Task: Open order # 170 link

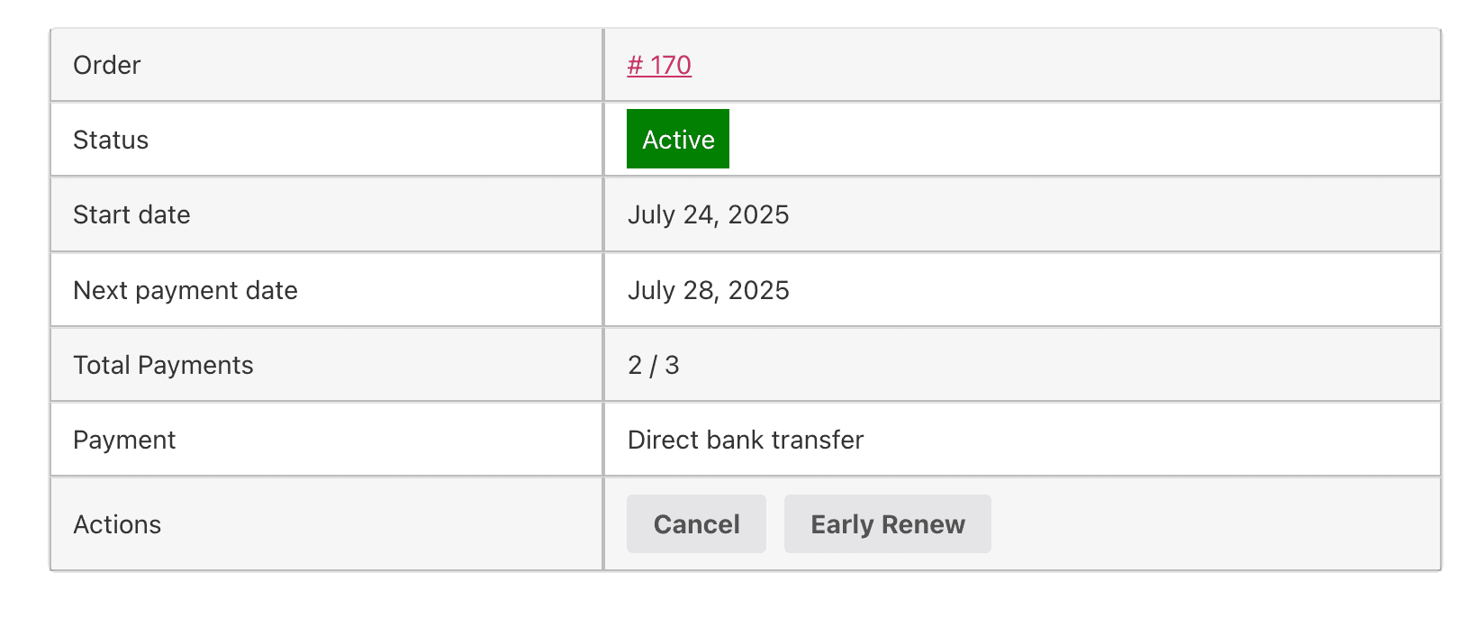Action: [x=659, y=65]
